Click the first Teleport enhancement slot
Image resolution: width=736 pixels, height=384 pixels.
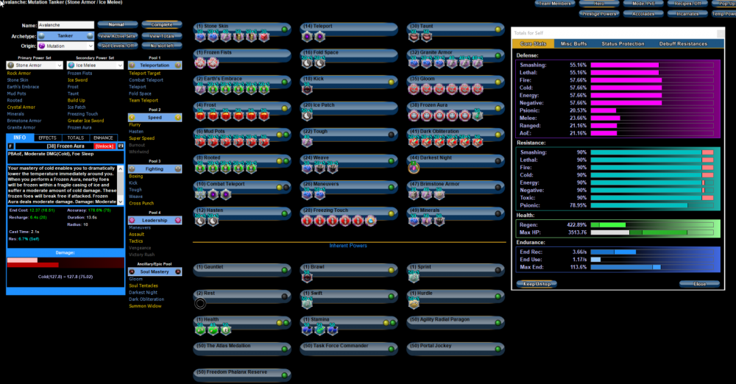pos(308,37)
